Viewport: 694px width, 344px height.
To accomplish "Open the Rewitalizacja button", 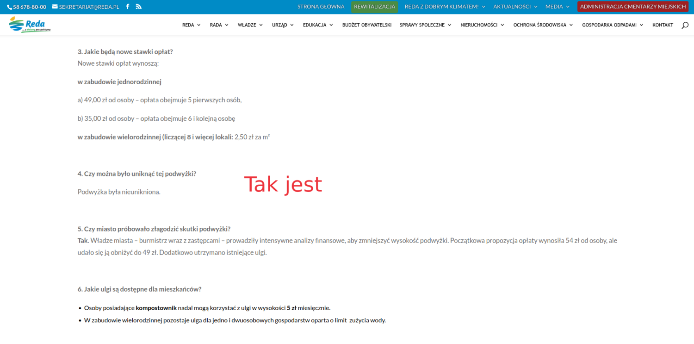I will pyautogui.click(x=374, y=6).
